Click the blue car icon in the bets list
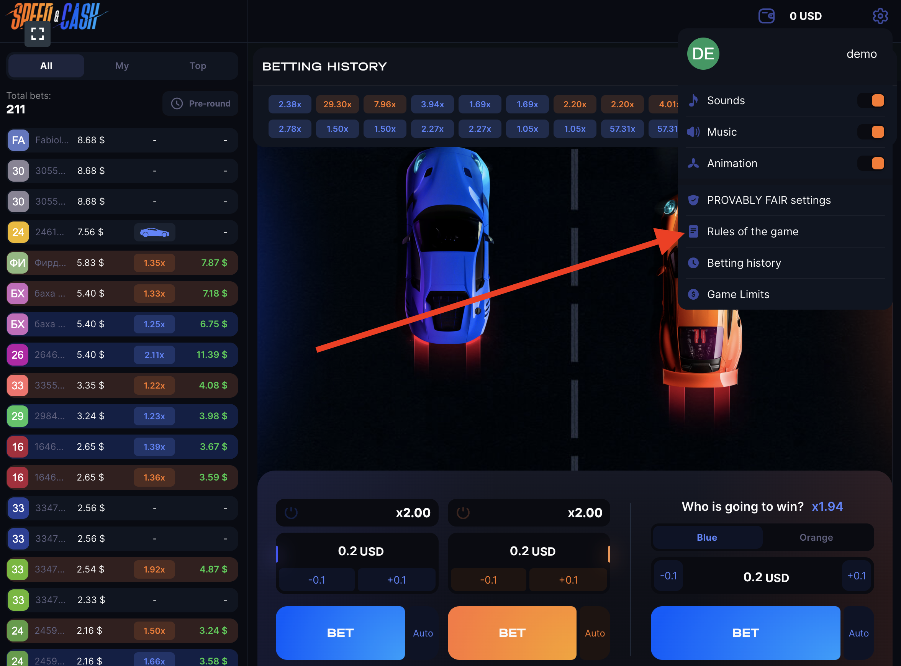901x666 pixels. pyautogui.click(x=155, y=233)
